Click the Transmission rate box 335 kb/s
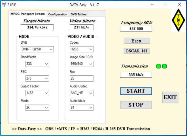Viewport: 187px width, 136px height. click(x=136, y=75)
